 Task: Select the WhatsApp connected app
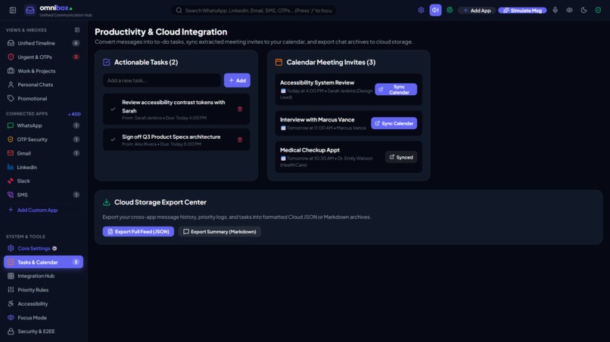pyautogui.click(x=43, y=125)
